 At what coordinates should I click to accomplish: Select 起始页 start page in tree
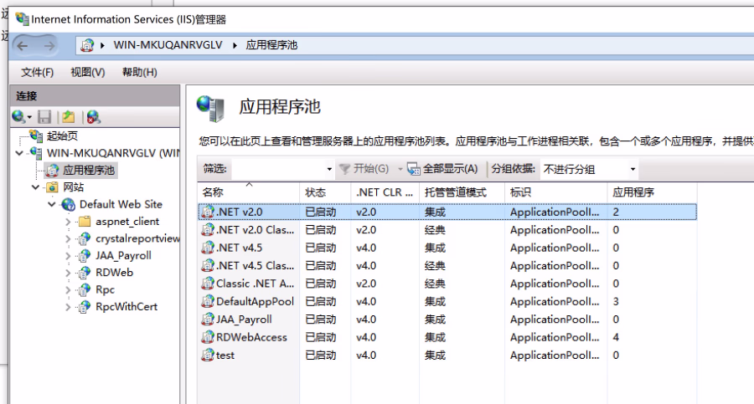62,136
